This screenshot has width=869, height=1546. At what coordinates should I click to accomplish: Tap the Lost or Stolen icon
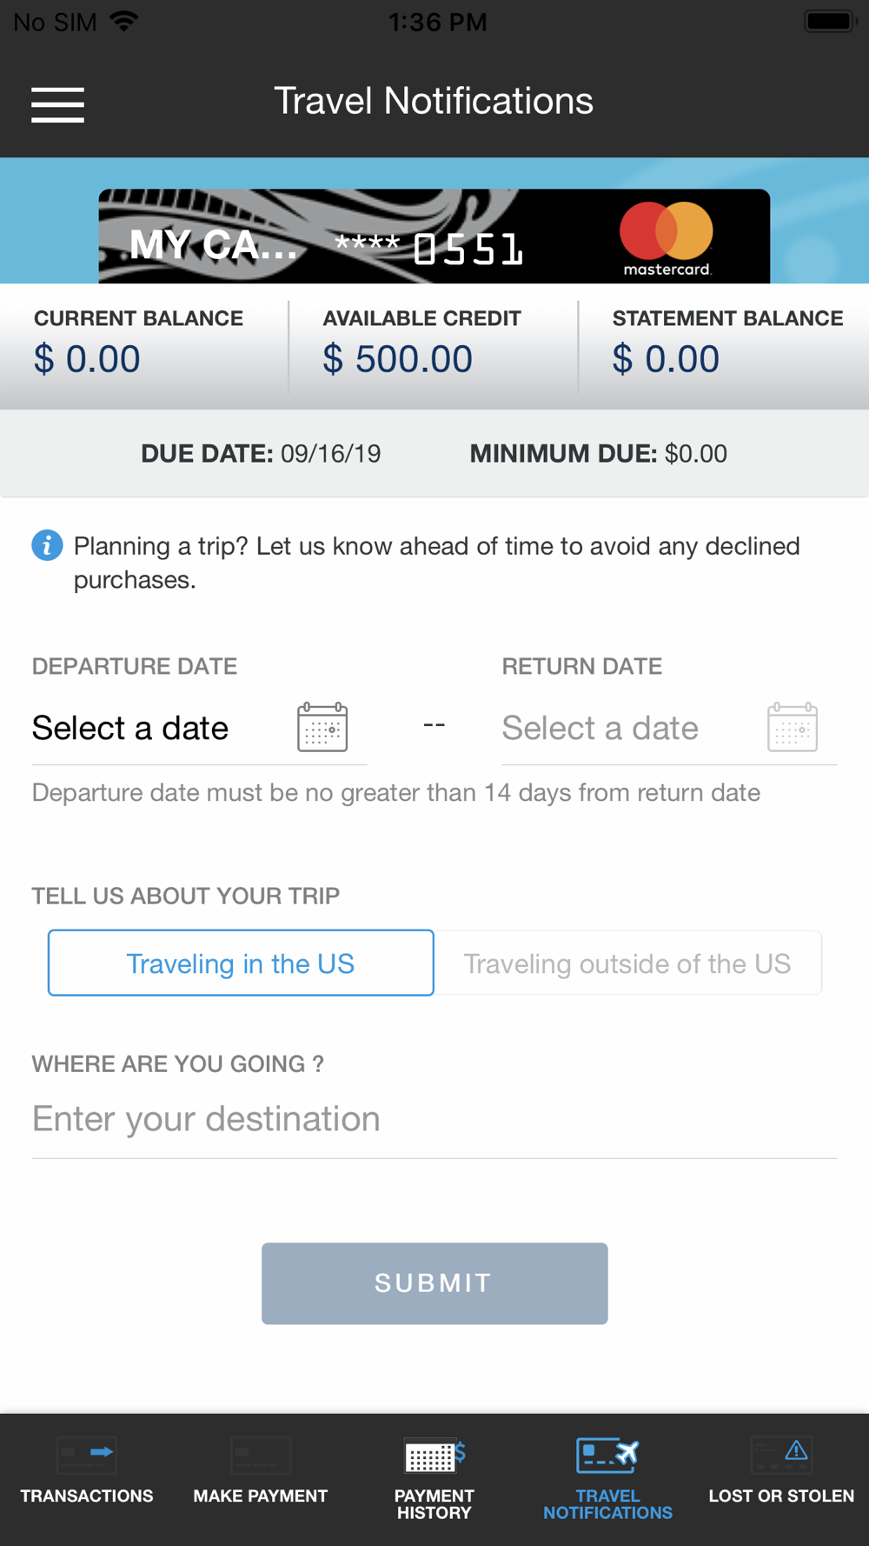pyautogui.click(x=781, y=1455)
